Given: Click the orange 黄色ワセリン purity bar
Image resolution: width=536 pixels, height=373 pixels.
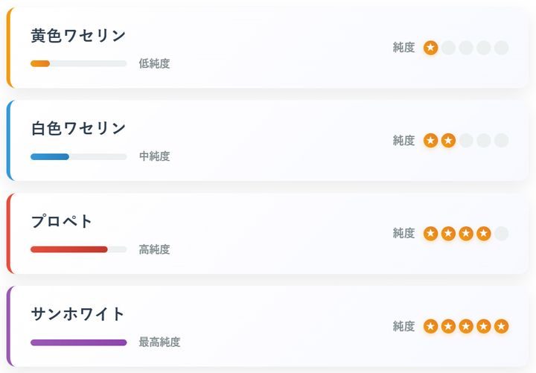Looking at the screenshot, I should point(40,64).
